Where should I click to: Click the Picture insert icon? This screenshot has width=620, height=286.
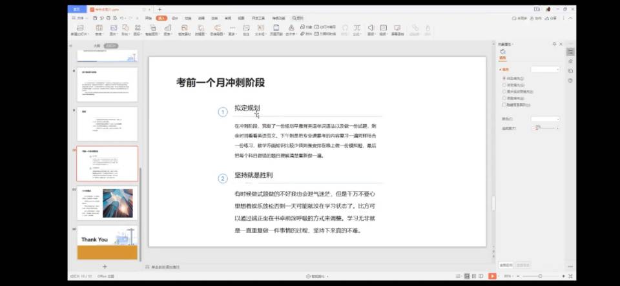click(x=114, y=28)
